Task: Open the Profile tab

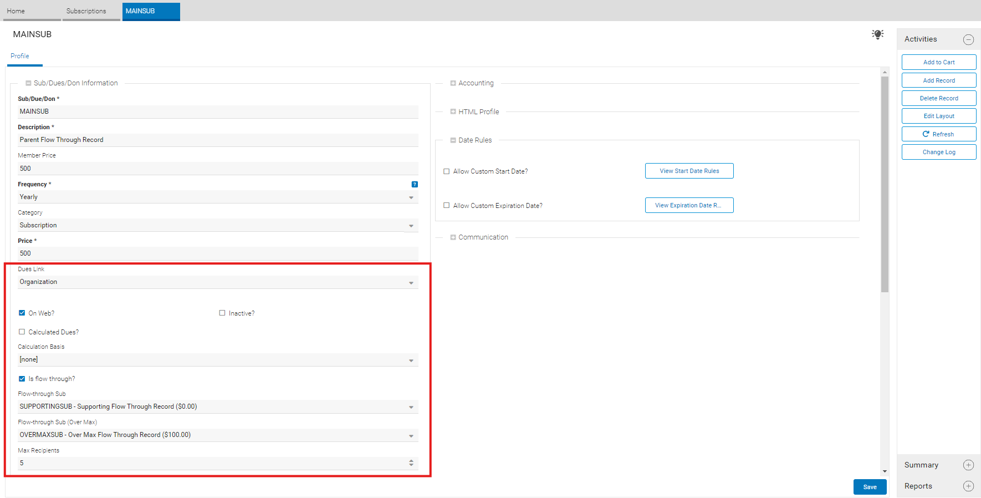Action: point(20,57)
